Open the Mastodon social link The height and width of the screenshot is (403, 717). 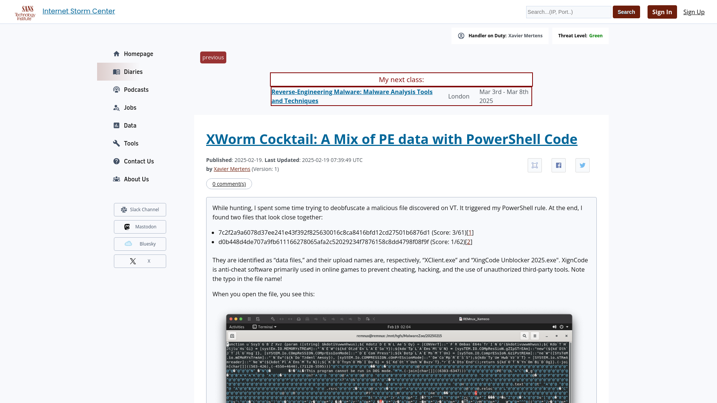[x=140, y=227]
